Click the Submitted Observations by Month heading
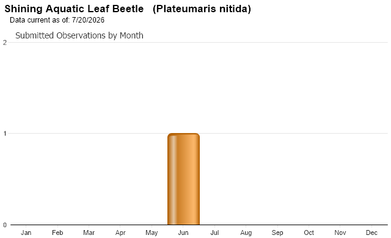The width and height of the screenshot is (391, 238). click(x=79, y=35)
